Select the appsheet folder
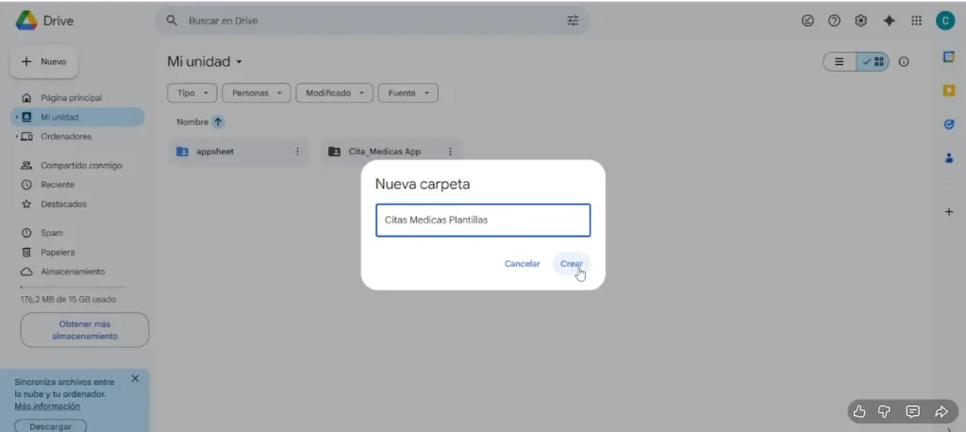Screen dimensions: 966x432 [239, 152]
